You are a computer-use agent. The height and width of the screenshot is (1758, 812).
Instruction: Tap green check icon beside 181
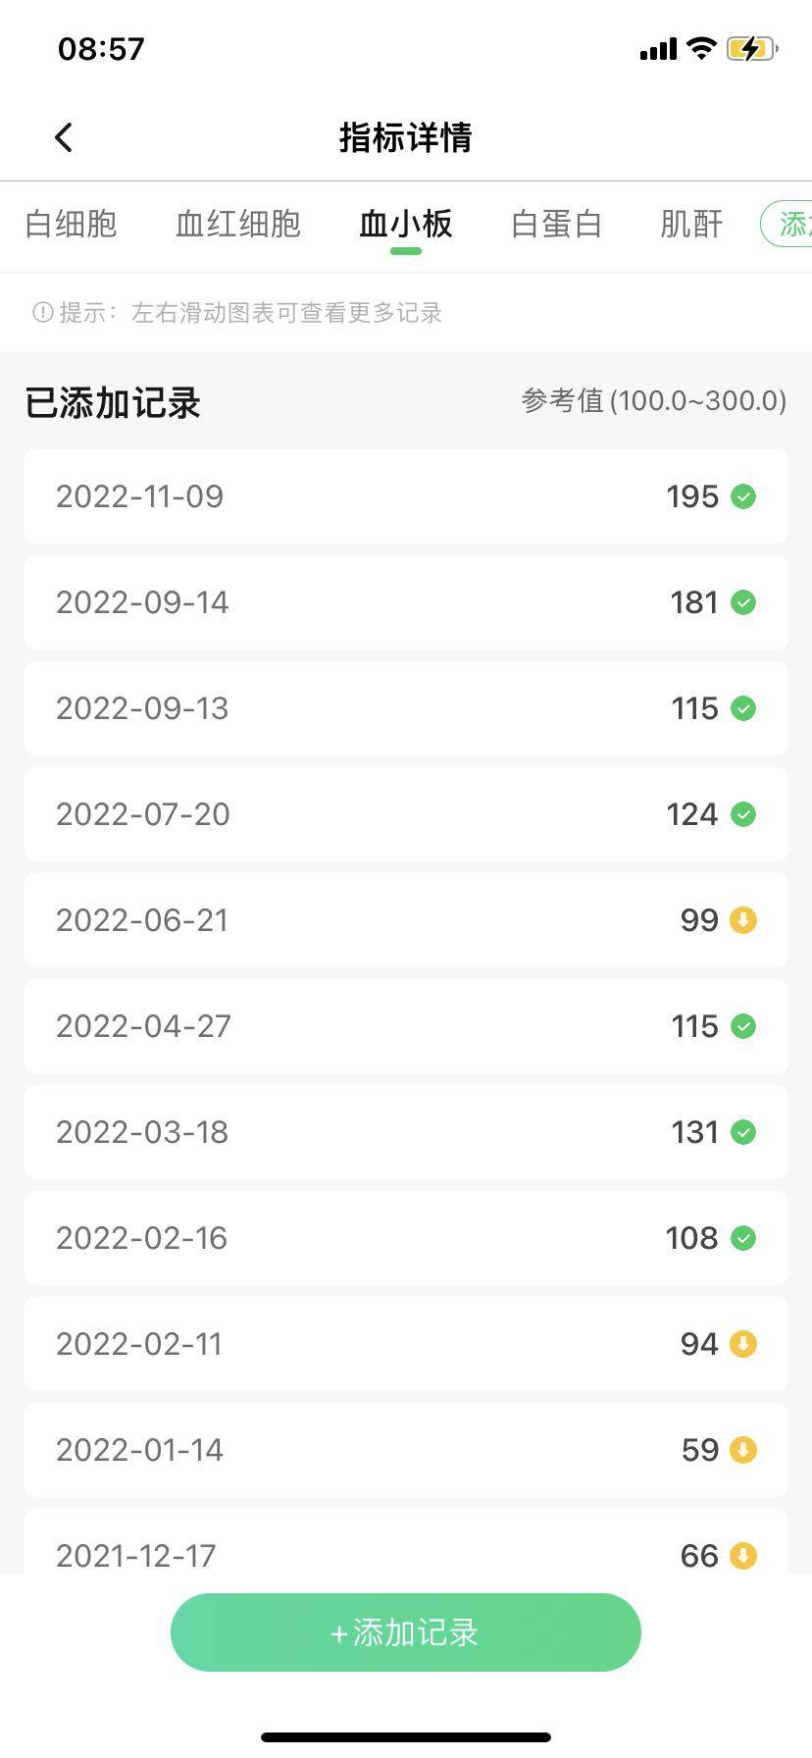(743, 602)
